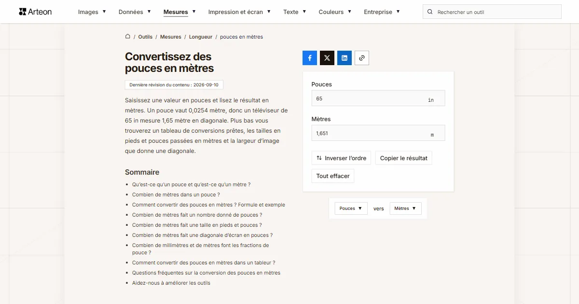The width and height of the screenshot is (579, 304).
Task: Open the Longueur breadcrumb link
Action: click(x=201, y=37)
